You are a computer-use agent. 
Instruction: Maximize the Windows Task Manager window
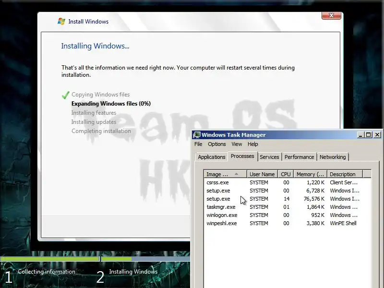pyautogui.click(x=368, y=135)
